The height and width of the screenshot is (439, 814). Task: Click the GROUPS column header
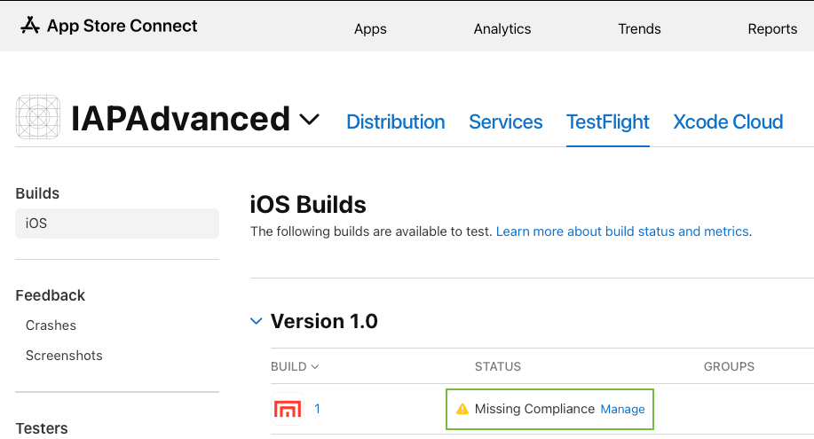pos(729,366)
